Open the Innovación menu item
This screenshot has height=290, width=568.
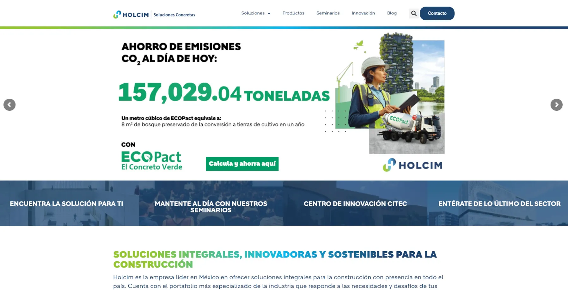(363, 13)
